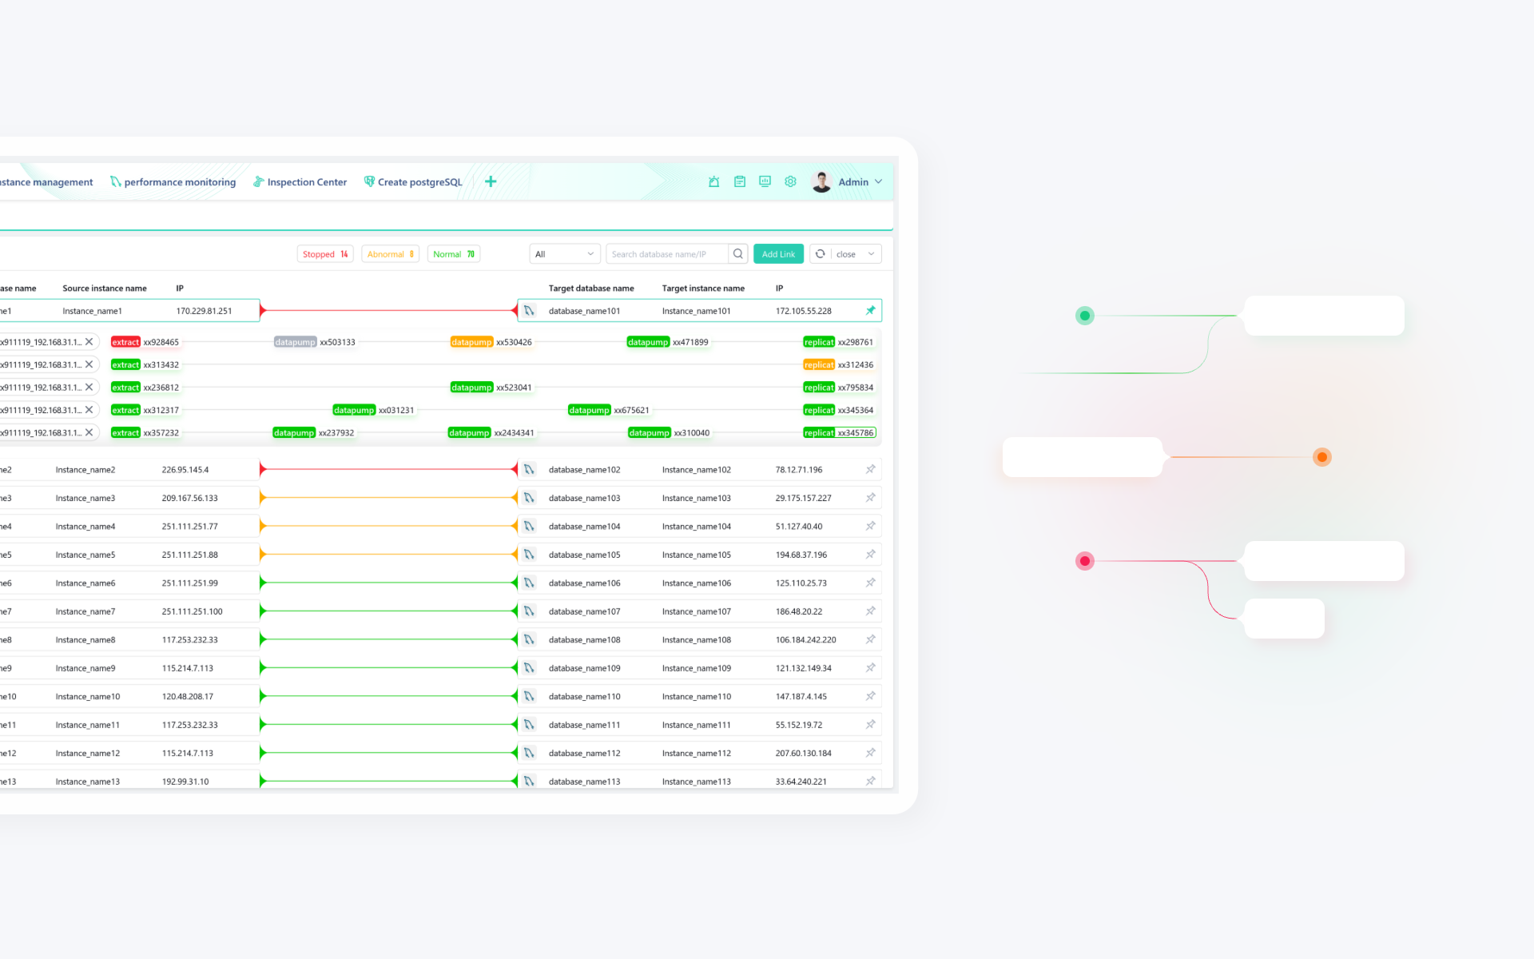Focus the Search database name/IP field
Image resolution: width=1534 pixels, height=959 pixels.
[x=666, y=254]
